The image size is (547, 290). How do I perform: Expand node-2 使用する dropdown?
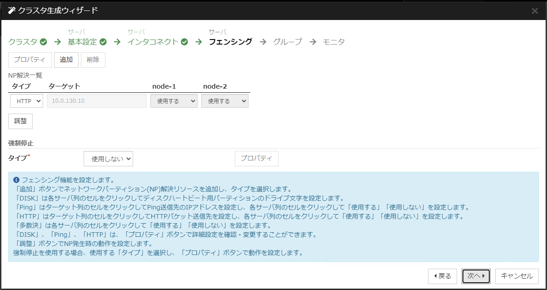(x=225, y=101)
